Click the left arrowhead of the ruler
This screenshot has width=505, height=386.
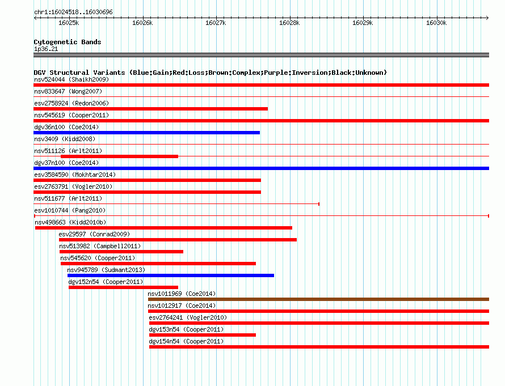35,18
